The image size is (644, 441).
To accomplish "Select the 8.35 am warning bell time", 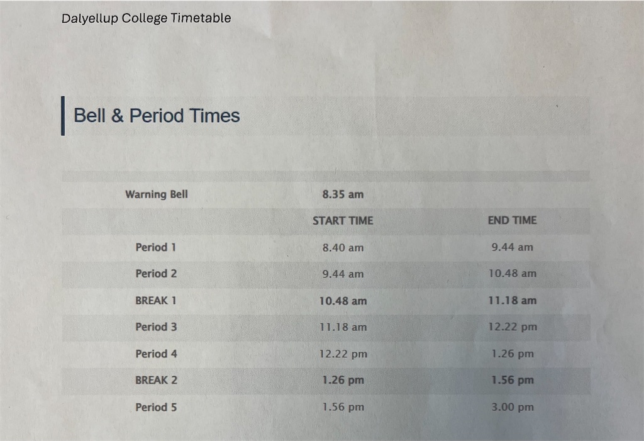I will tap(343, 194).
